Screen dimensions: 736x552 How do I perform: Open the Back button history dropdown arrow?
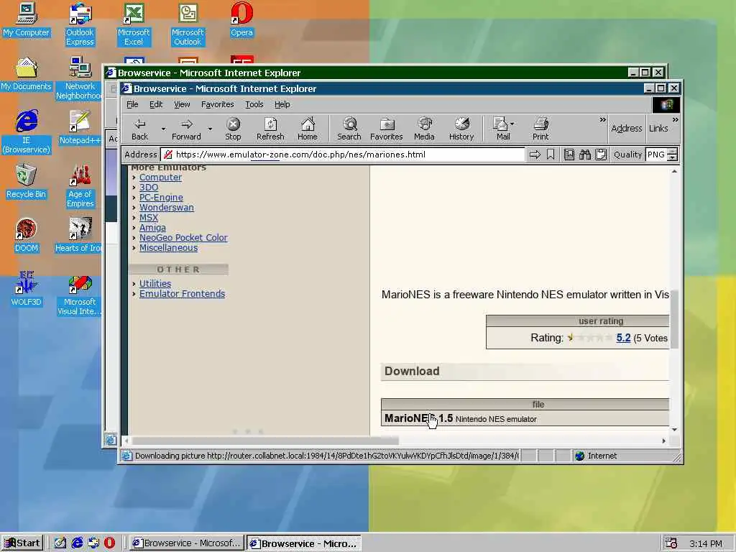[x=163, y=129]
